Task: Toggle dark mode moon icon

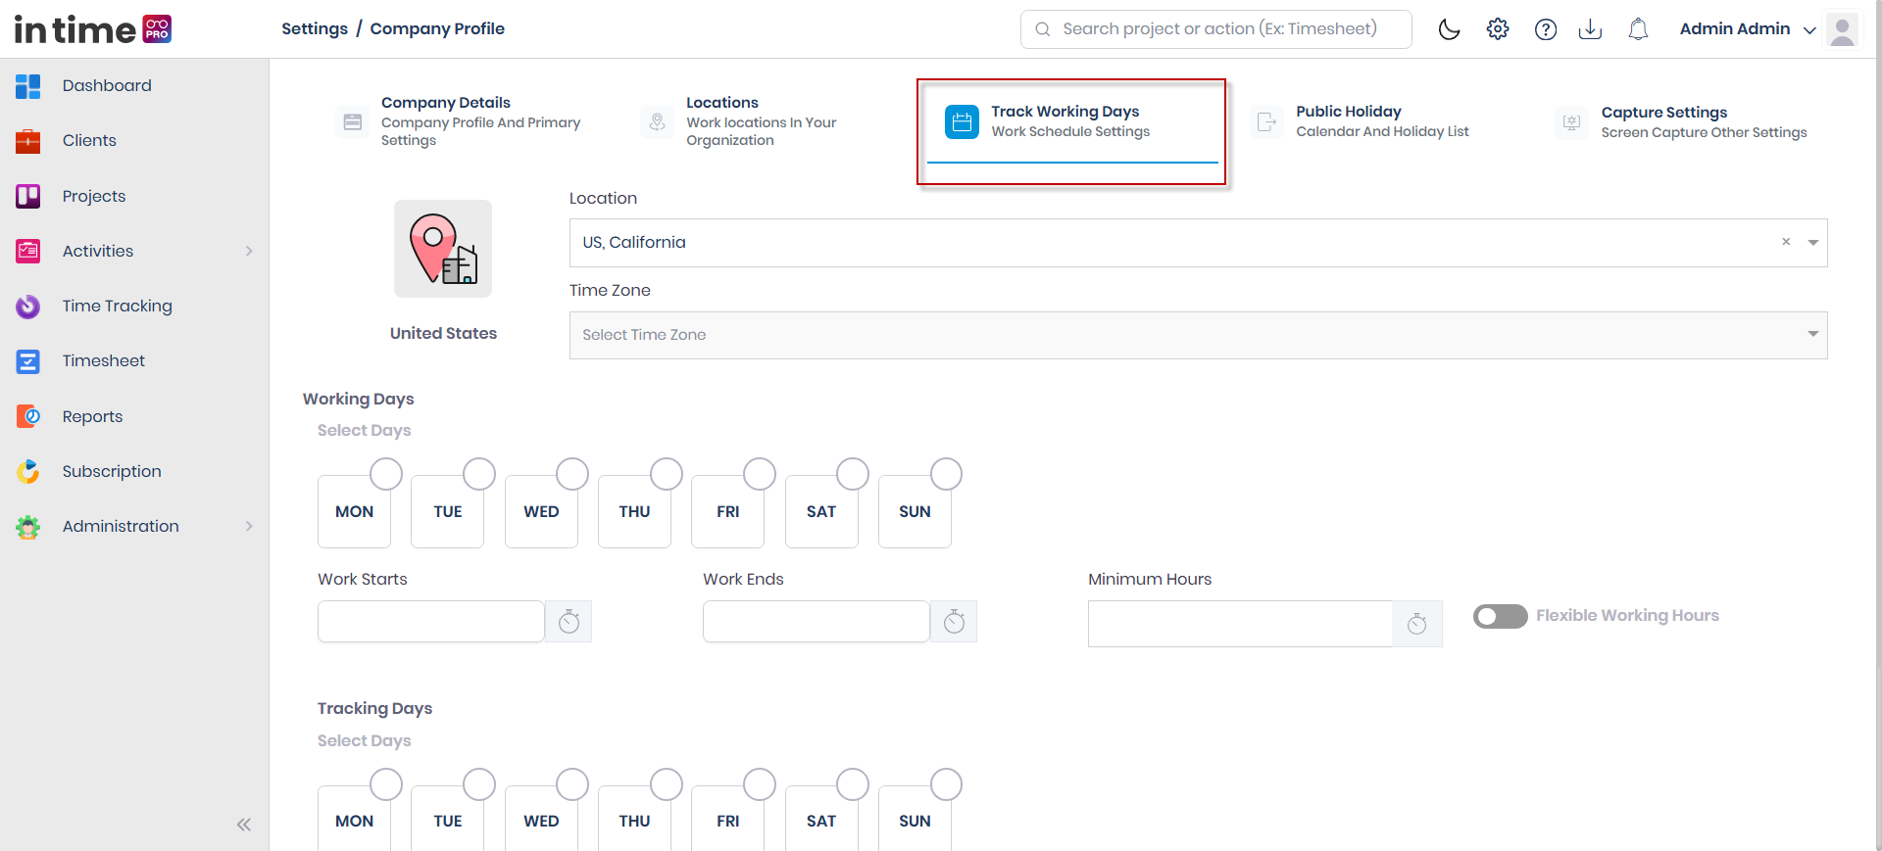Action: pos(1449,29)
